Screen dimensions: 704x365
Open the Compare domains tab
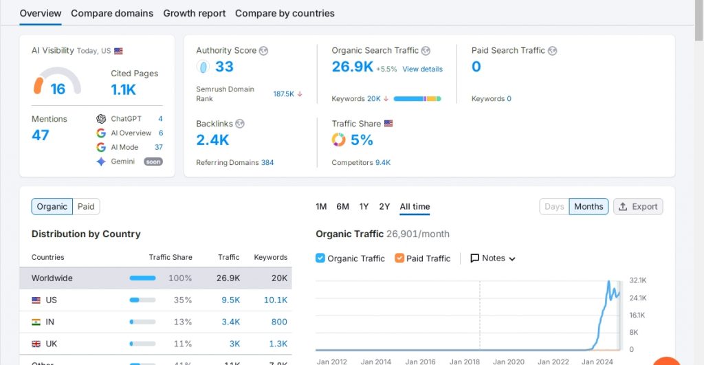point(112,13)
